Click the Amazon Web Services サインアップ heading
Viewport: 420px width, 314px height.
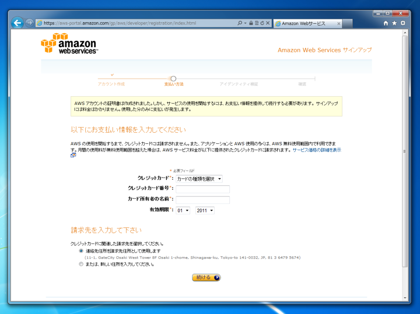click(325, 50)
